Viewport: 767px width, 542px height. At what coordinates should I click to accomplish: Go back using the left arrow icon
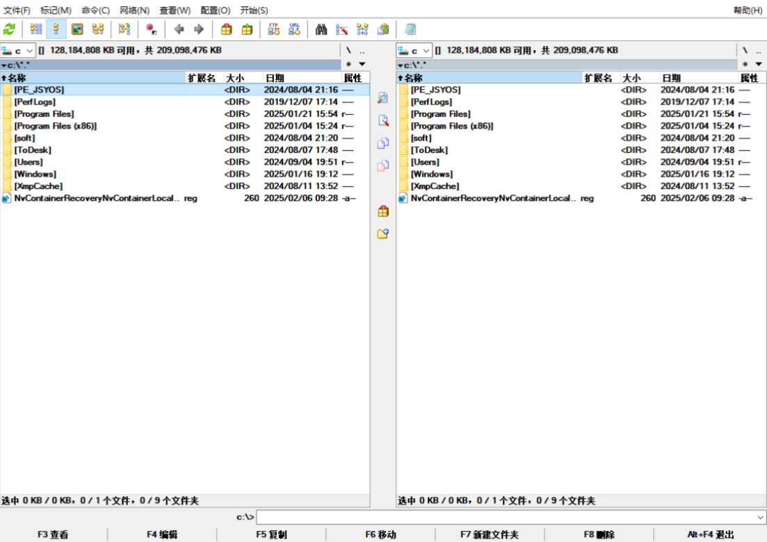click(179, 29)
